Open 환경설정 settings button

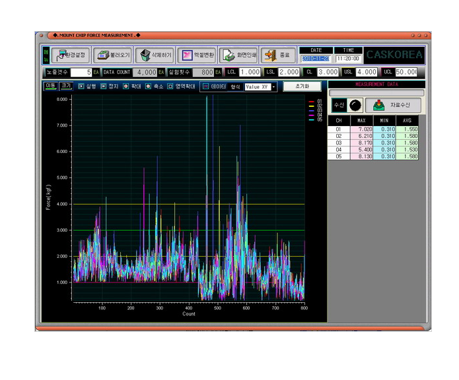tap(71, 55)
